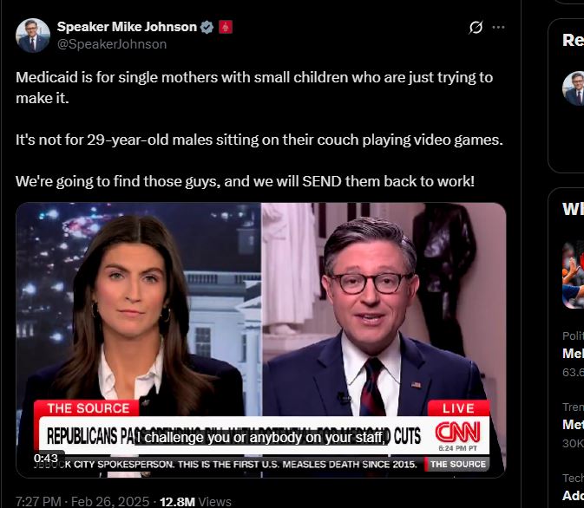Open the trending topic starting with Met
Screen dimensions: 584x508
[573, 424]
